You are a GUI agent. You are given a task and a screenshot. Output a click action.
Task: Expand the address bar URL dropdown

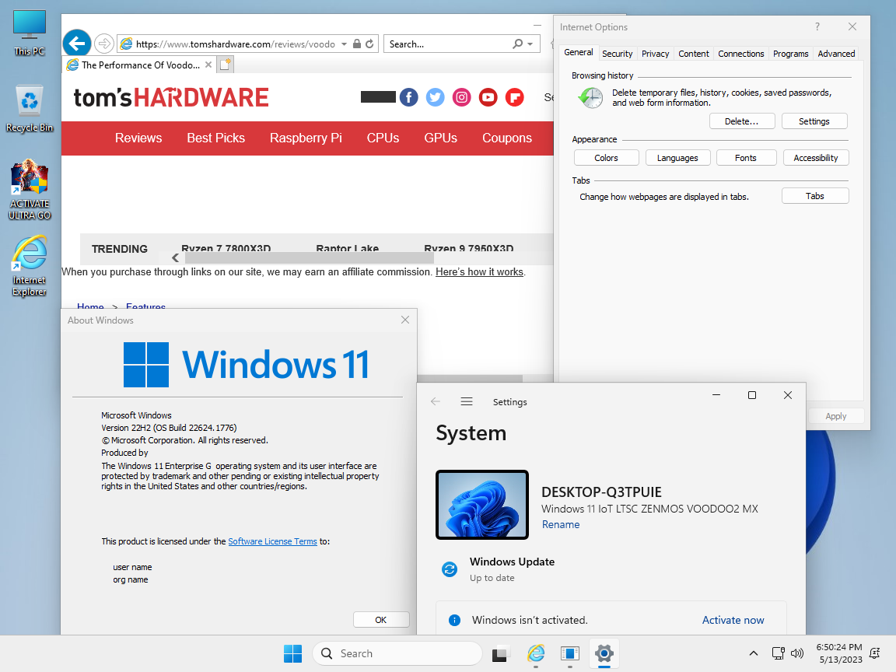point(344,44)
